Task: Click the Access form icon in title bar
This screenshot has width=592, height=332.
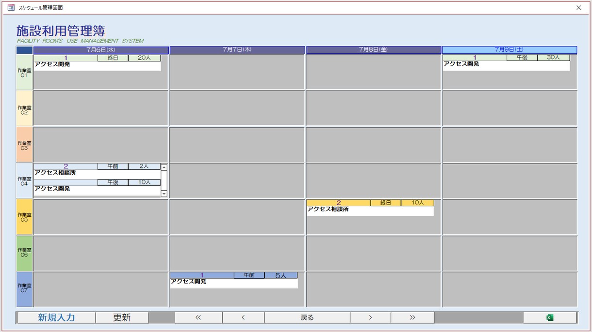Action: (11, 7)
